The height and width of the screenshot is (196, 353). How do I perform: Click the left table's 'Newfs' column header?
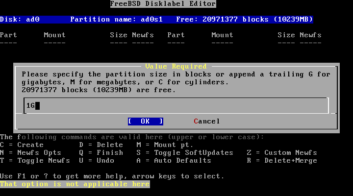click(143, 35)
